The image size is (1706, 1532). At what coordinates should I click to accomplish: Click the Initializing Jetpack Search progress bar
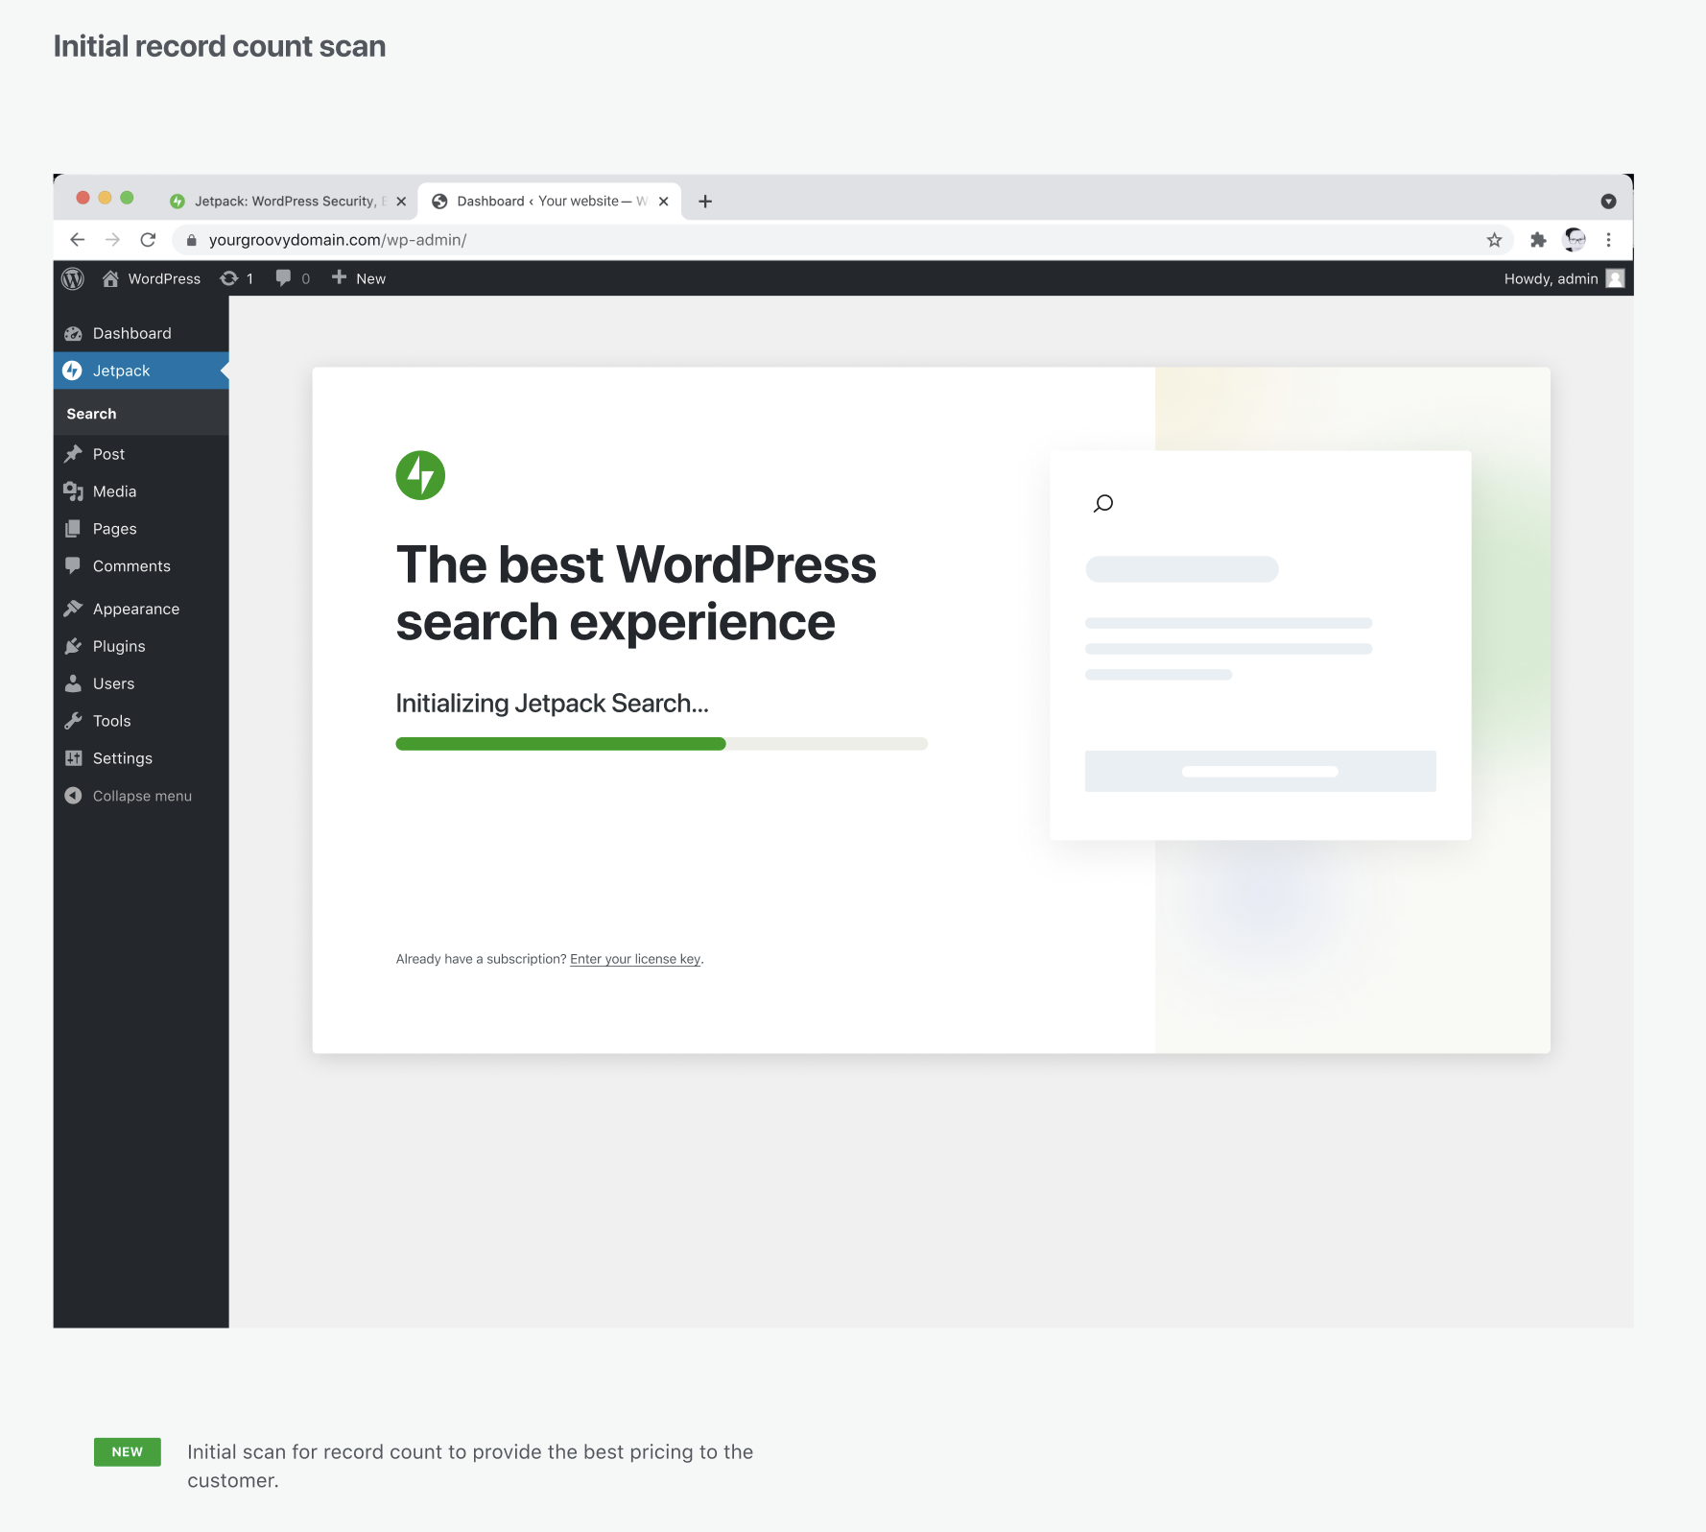[662, 744]
